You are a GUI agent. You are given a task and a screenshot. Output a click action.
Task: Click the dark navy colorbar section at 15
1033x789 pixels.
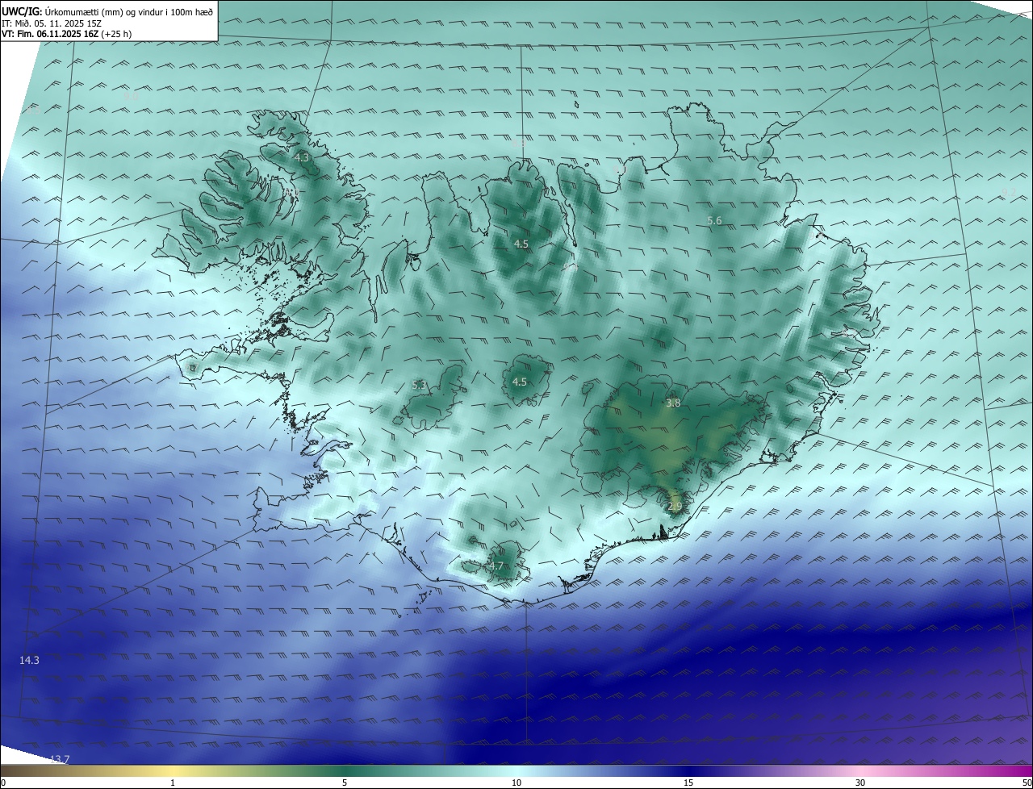[x=688, y=770]
